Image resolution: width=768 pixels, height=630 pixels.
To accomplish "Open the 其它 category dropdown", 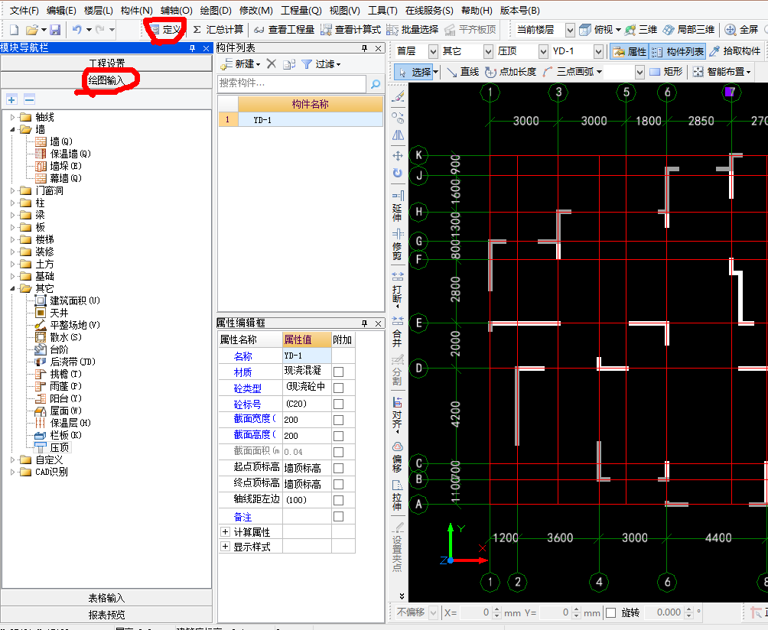I will coord(488,51).
